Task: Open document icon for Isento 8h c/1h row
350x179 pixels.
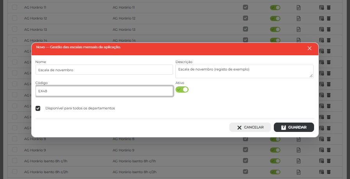Action: coord(298,161)
